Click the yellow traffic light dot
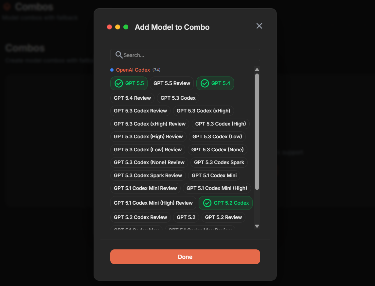The width and height of the screenshot is (375, 286). click(117, 27)
